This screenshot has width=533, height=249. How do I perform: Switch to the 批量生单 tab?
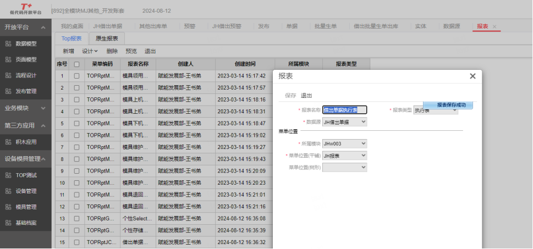[325, 26]
